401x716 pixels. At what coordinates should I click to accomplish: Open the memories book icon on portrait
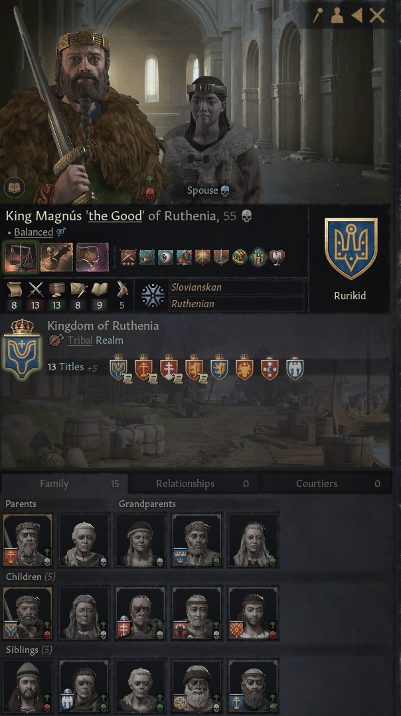14,187
